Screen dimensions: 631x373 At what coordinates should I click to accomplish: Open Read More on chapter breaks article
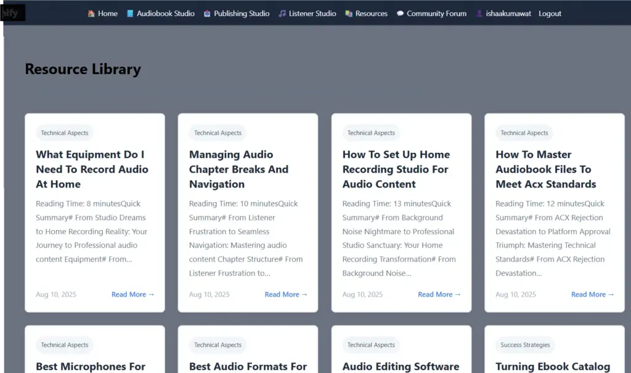pos(286,295)
